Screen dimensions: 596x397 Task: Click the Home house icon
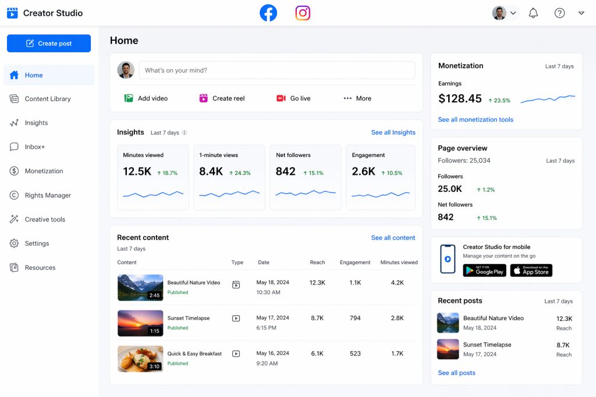tap(14, 75)
